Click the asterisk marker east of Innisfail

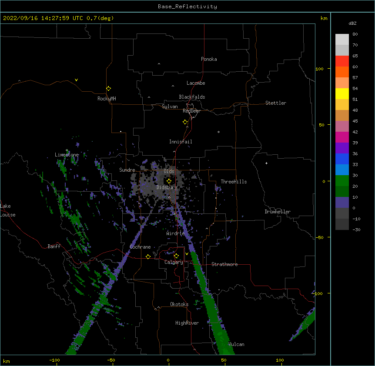tap(218, 132)
